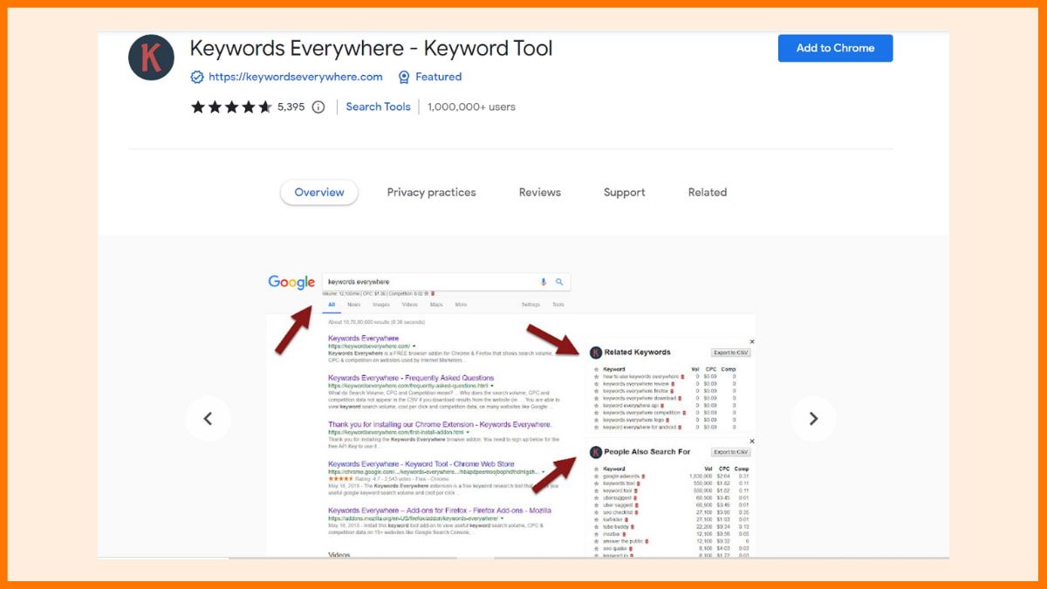Click the Keywords Everywhere red K logo
The height and width of the screenshot is (589, 1047).
[151, 58]
